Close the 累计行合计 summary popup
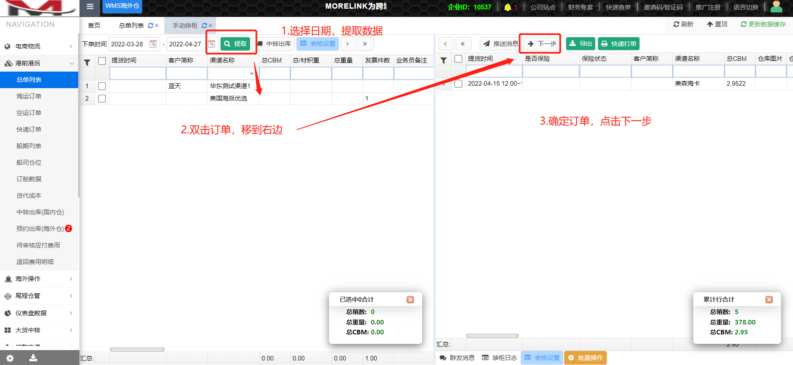The image size is (793, 365). pyautogui.click(x=769, y=300)
